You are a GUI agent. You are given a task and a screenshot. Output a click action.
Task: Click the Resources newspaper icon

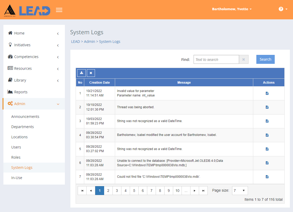[x=10, y=68]
